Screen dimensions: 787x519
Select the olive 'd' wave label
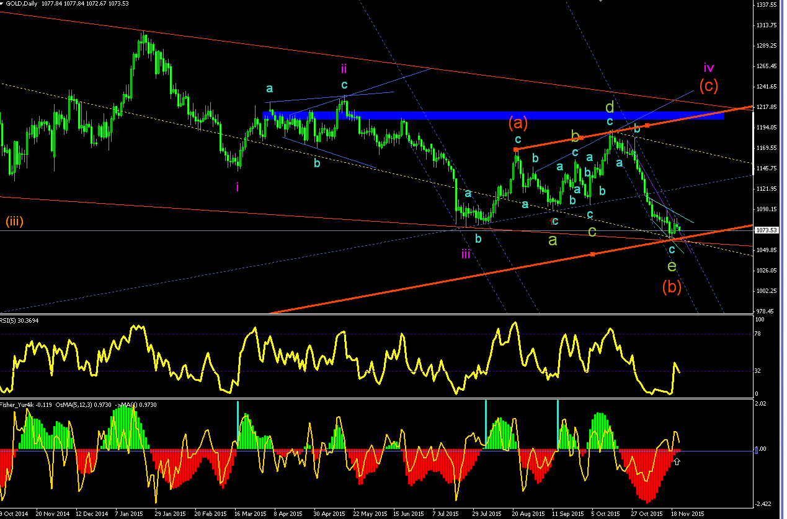(610, 108)
